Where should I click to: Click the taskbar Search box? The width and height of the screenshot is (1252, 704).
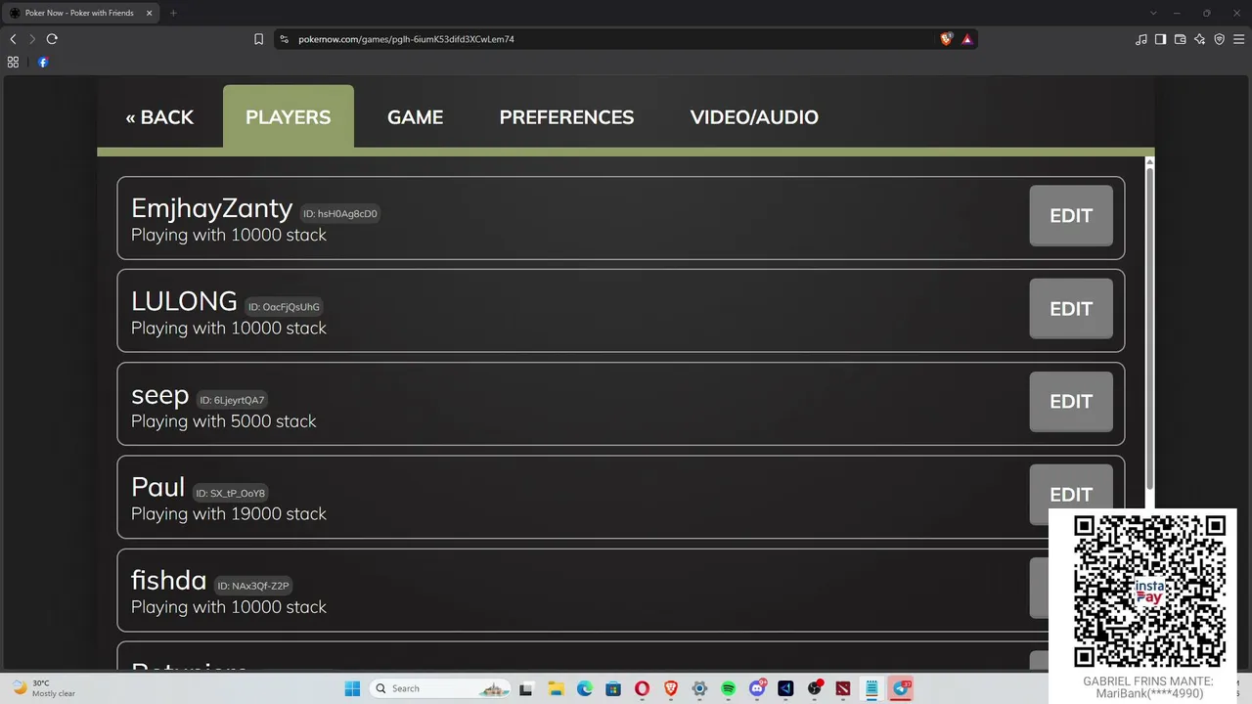pyautogui.click(x=442, y=688)
